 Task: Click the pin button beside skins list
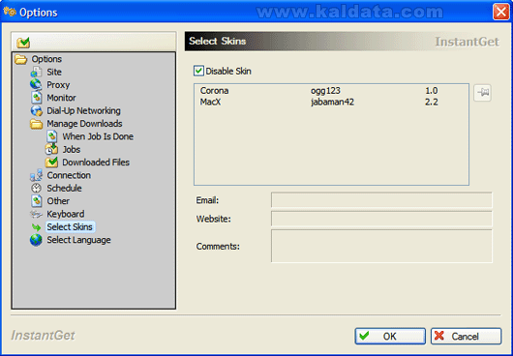tap(482, 93)
